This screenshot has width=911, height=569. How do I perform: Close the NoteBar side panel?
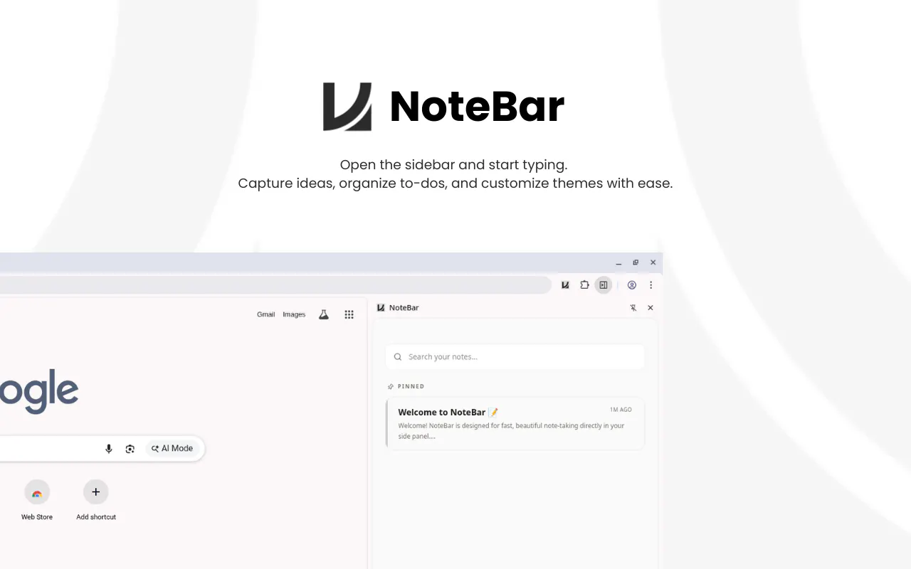[651, 308]
